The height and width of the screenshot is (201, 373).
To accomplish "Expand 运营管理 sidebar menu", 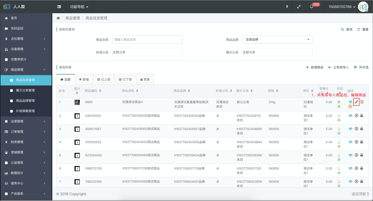I will point(26,121).
